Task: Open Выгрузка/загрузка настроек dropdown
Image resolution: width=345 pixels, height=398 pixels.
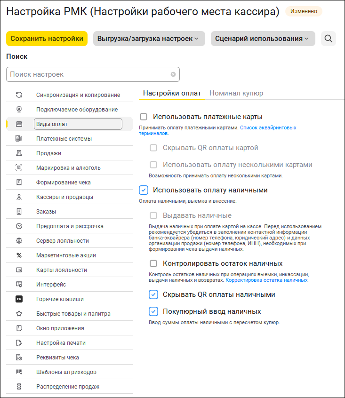Action: (149, 39)
